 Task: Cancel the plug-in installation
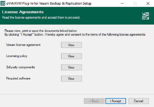tap(139, 101)
